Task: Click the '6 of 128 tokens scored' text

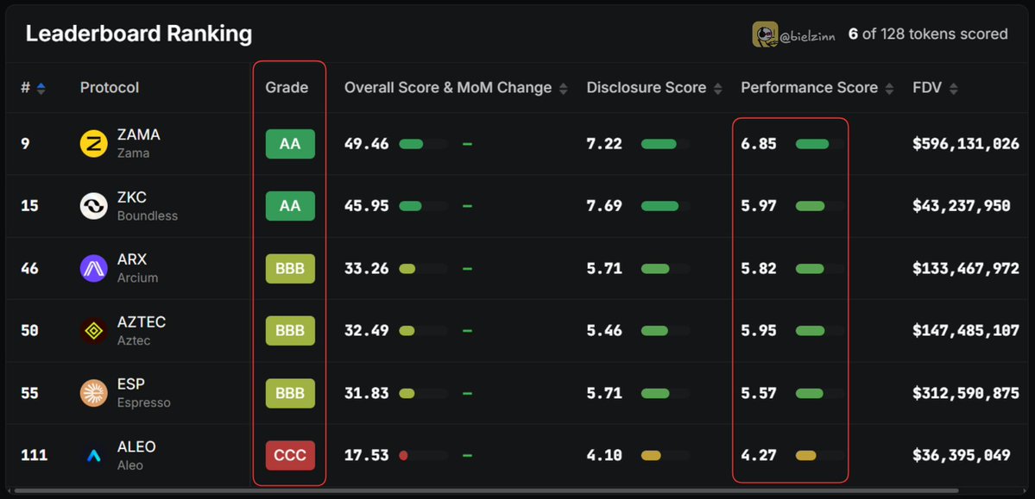Action: click(928, 34)
